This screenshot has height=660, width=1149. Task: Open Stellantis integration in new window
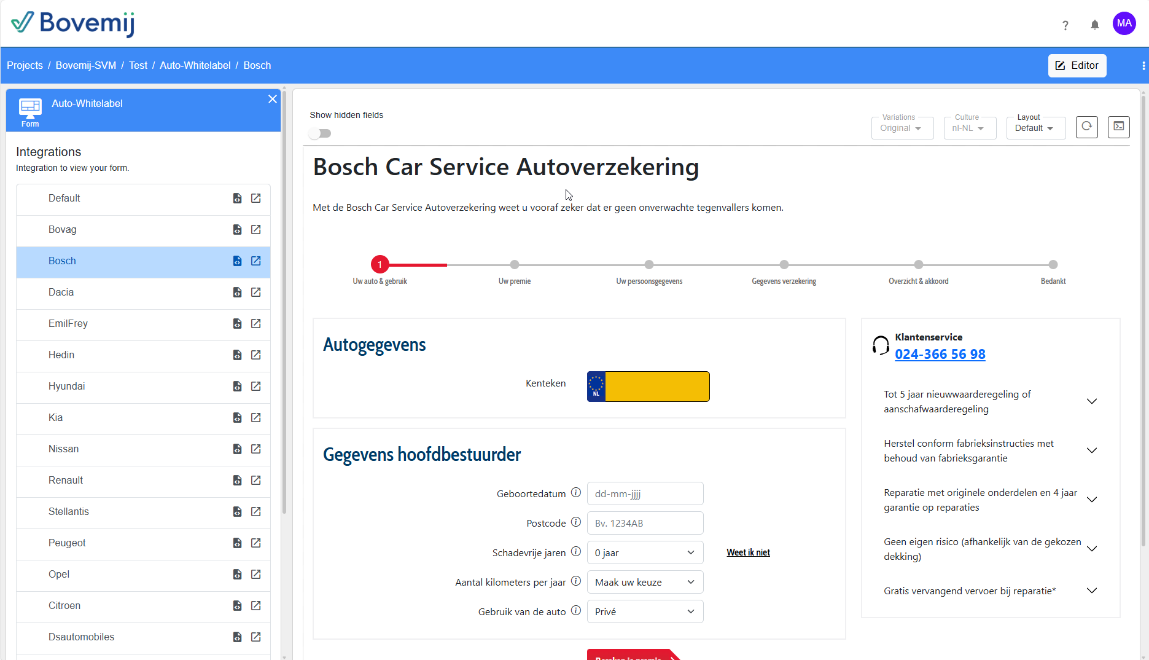point(256,511)
